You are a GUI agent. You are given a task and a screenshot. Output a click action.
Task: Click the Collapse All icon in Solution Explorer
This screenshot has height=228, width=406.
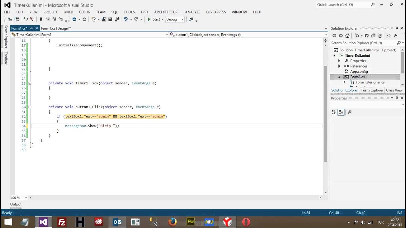[373, 36]
